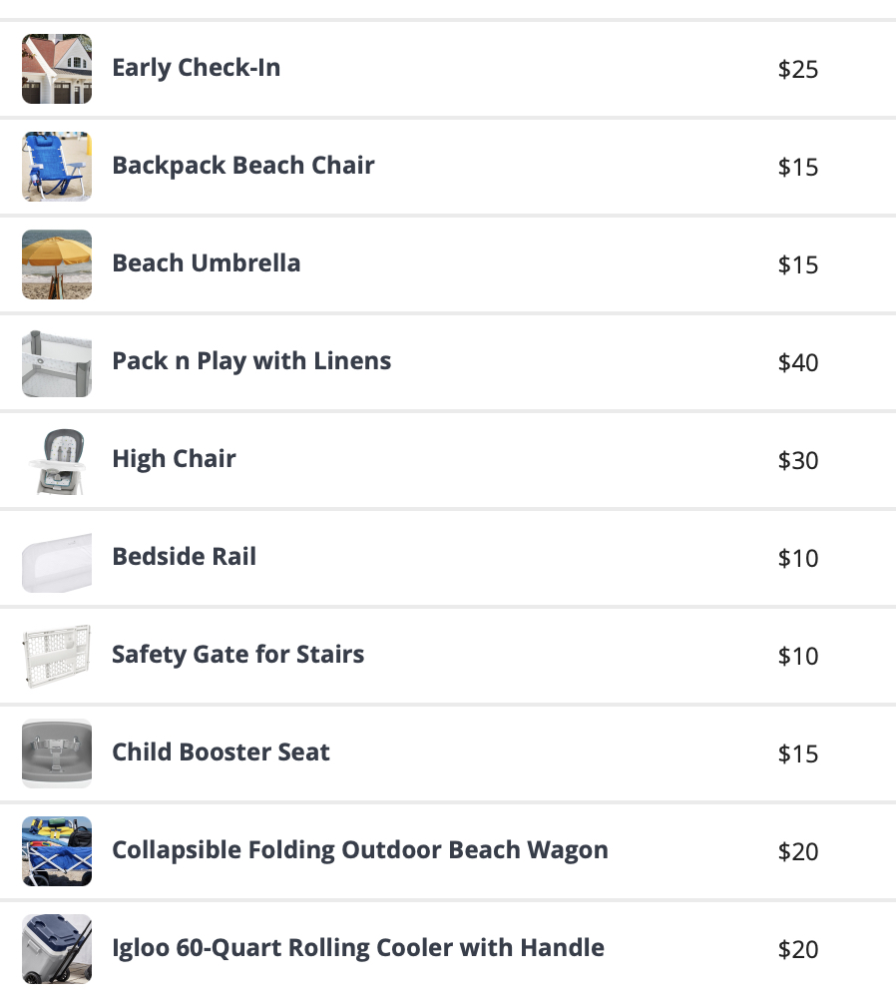Open the Early Check-In add-on title
The image size is (896, 1000).
197,68
